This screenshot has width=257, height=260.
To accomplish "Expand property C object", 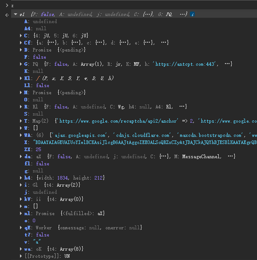I will pyautogui.click(x=21, y=36).
